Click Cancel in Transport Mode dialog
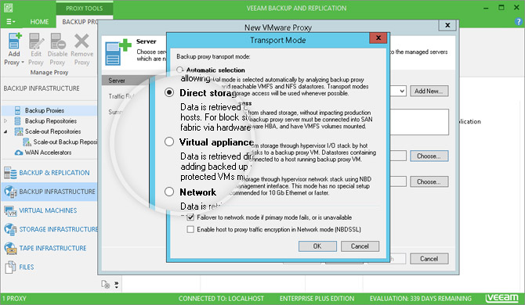This screenshot has height=305, width=525. tap(360, 246)
